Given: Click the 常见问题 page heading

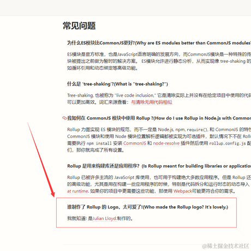Looking at the screenshot, I should point(79,26).
